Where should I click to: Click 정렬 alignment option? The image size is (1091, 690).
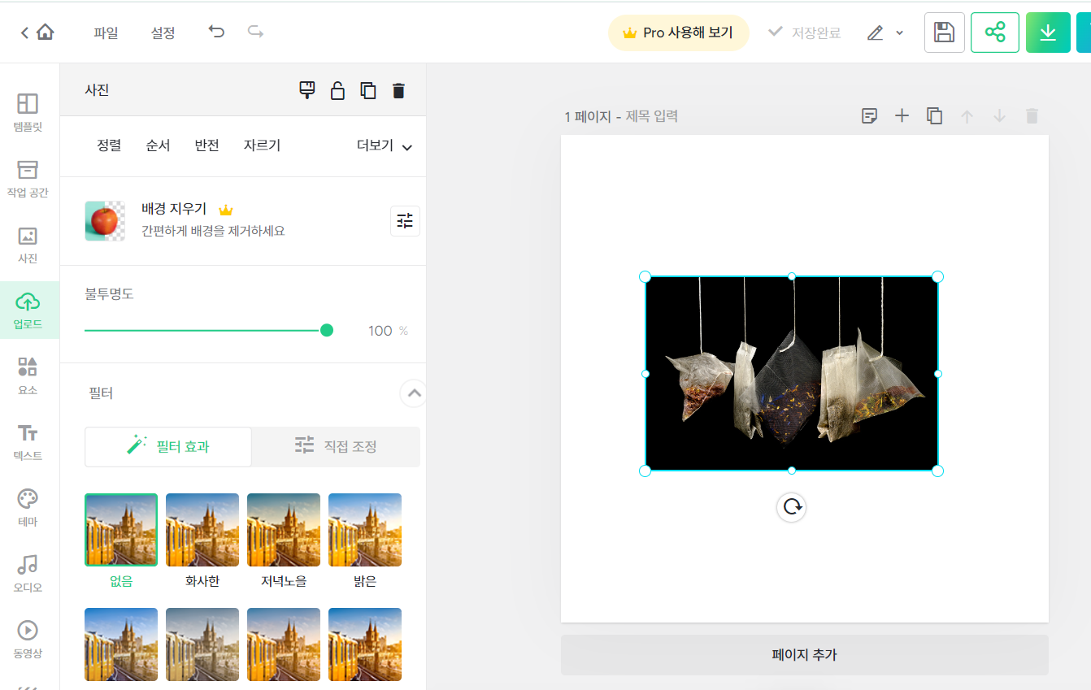pos(109,145)
